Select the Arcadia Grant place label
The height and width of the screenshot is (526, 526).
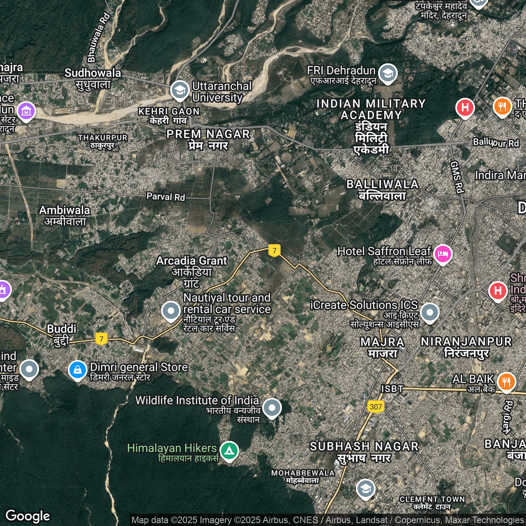pyautogui.click(x=191, y=272)
